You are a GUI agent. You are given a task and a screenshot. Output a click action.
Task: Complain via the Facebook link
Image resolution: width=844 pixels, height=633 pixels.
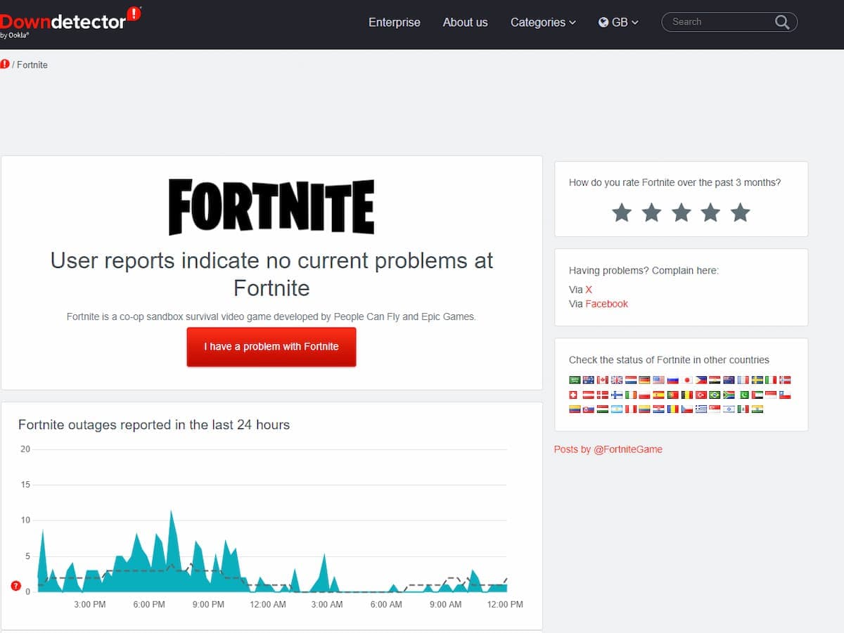click(x=606, y=304)
